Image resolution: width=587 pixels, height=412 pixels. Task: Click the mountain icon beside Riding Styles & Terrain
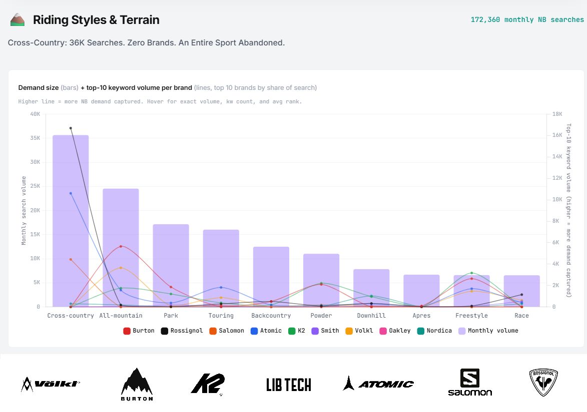pyautogui.click(x=17, y=20)
